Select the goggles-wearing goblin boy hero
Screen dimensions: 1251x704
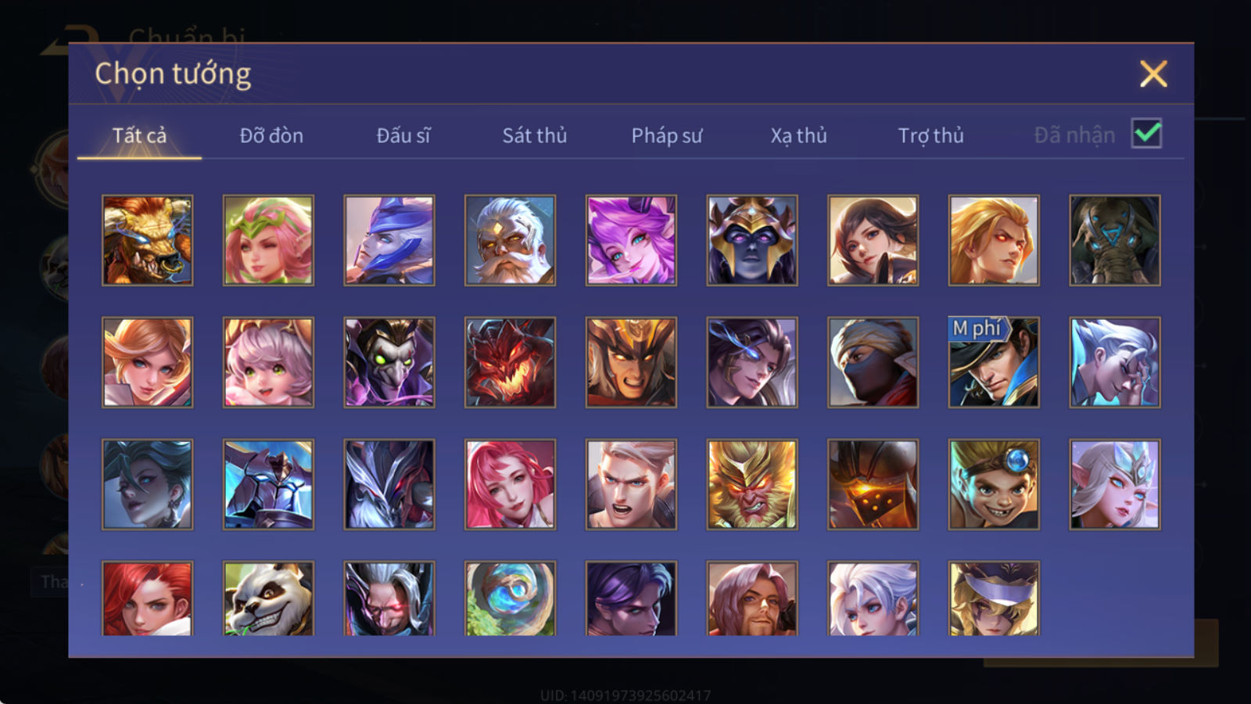(x=994, y=484)
